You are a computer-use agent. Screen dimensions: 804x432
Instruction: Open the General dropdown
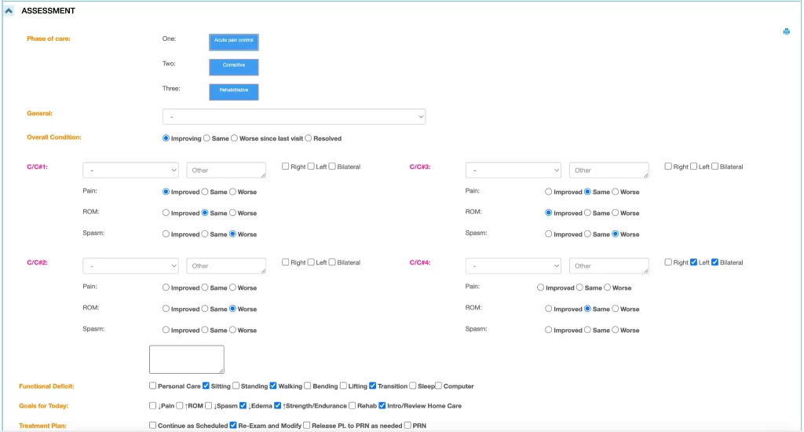tap(294, 117)
